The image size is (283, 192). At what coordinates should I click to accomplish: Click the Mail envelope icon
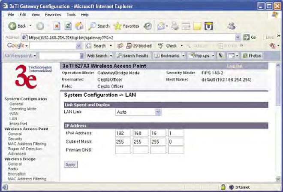161,26
